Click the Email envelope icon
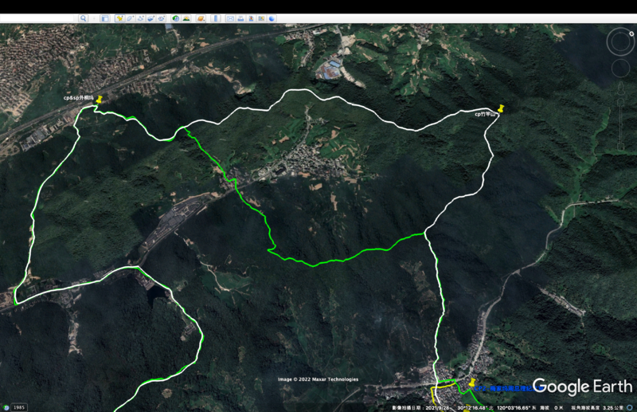This screenshot has height=412, width=637. click(x=230, y=18)
